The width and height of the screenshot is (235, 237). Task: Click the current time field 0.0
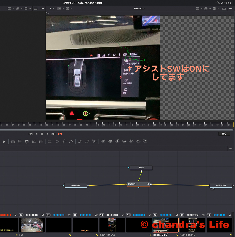224,134
